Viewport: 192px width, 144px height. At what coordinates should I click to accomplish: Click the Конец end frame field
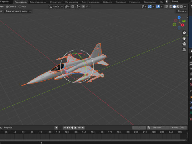click(x=178, y=128)
